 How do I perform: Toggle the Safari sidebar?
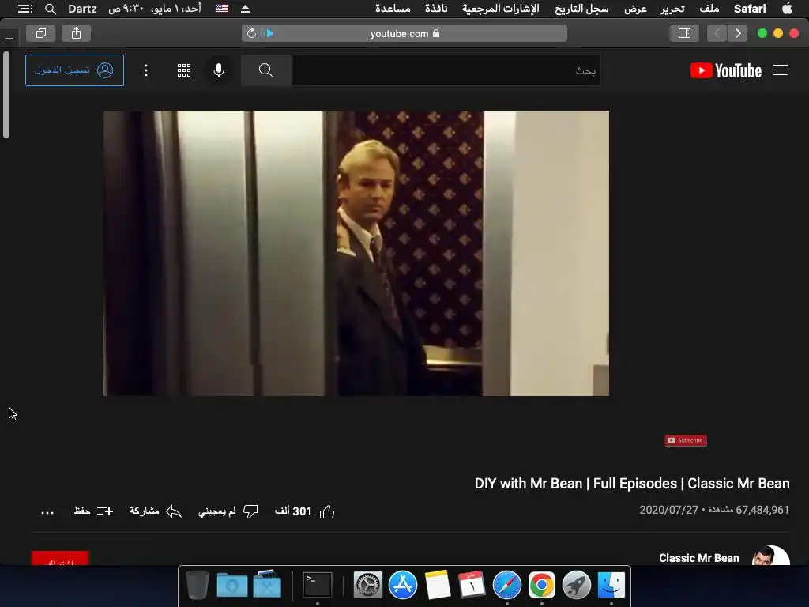point(684,33)
